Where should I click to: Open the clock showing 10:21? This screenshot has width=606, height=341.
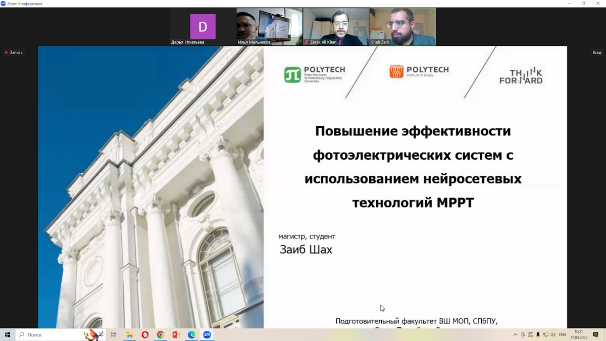pyautogui.click(x=579, y=335)
